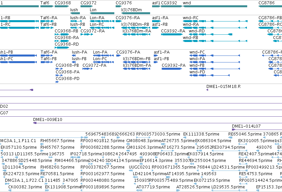282x192 pixels.
Task: Click the asf1 gene feature
Action: tap(156, 6)
